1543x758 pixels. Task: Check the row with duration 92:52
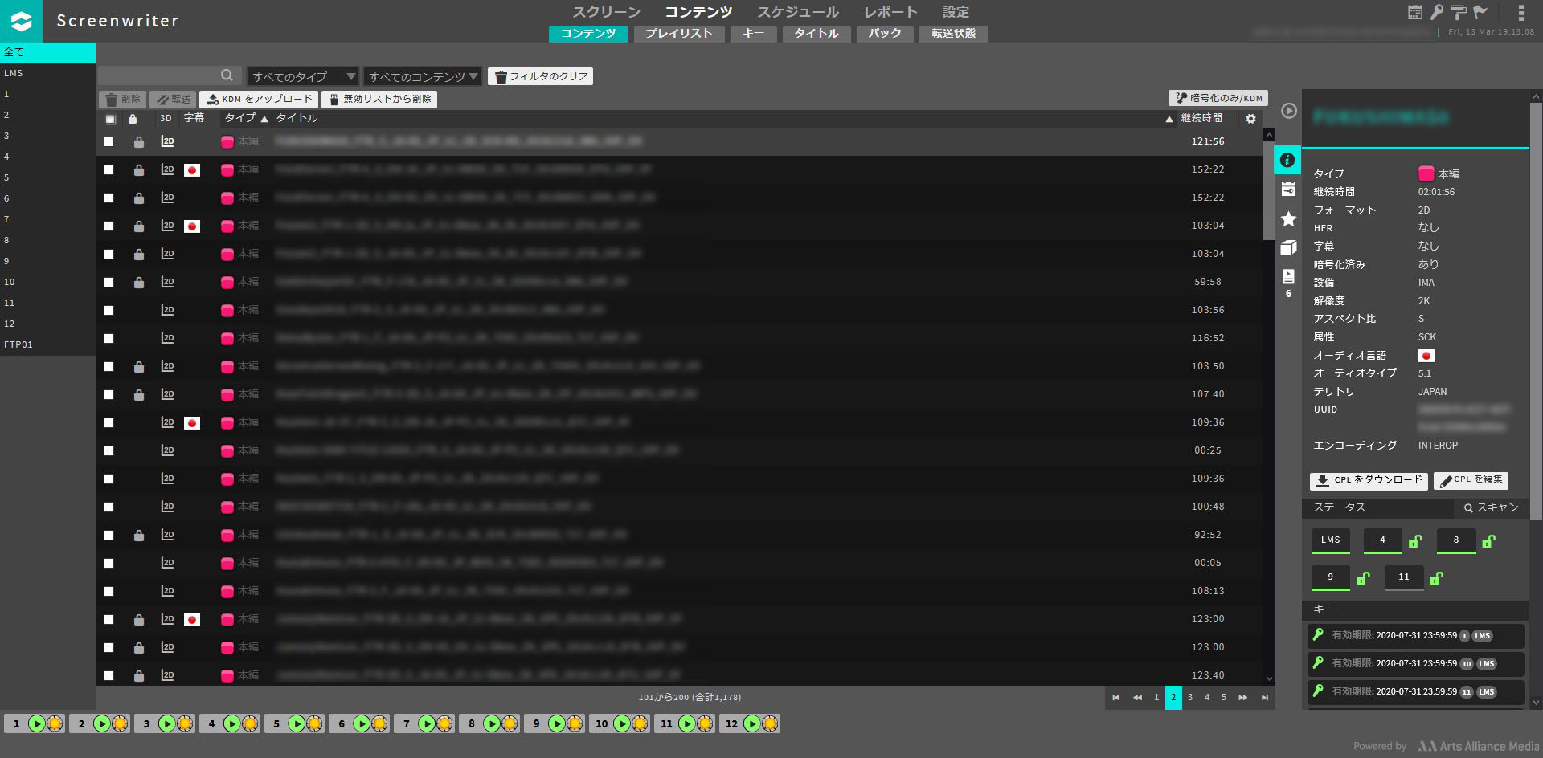click(109, 536)
